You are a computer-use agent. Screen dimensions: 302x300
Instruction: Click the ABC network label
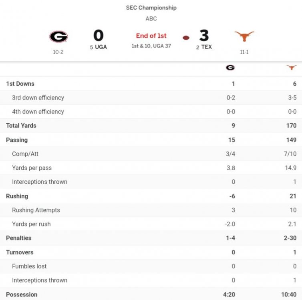(x=151, y=18)
